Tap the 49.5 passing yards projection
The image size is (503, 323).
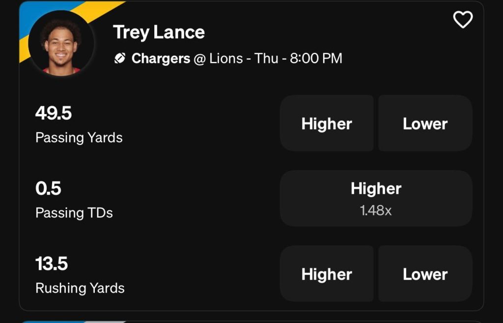pyautogui.click(x=54, y=113)
